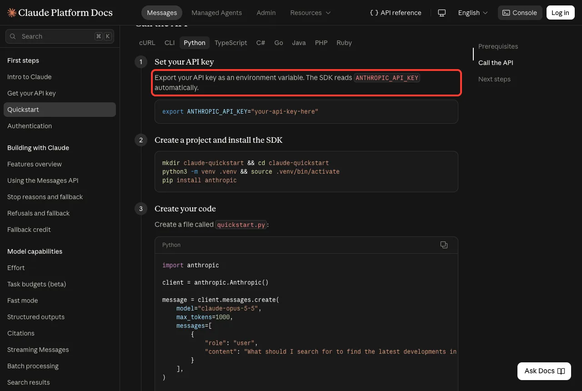
Task: Switch to the Messages tab
Action: pyautogui.click(x=162, y=13)
